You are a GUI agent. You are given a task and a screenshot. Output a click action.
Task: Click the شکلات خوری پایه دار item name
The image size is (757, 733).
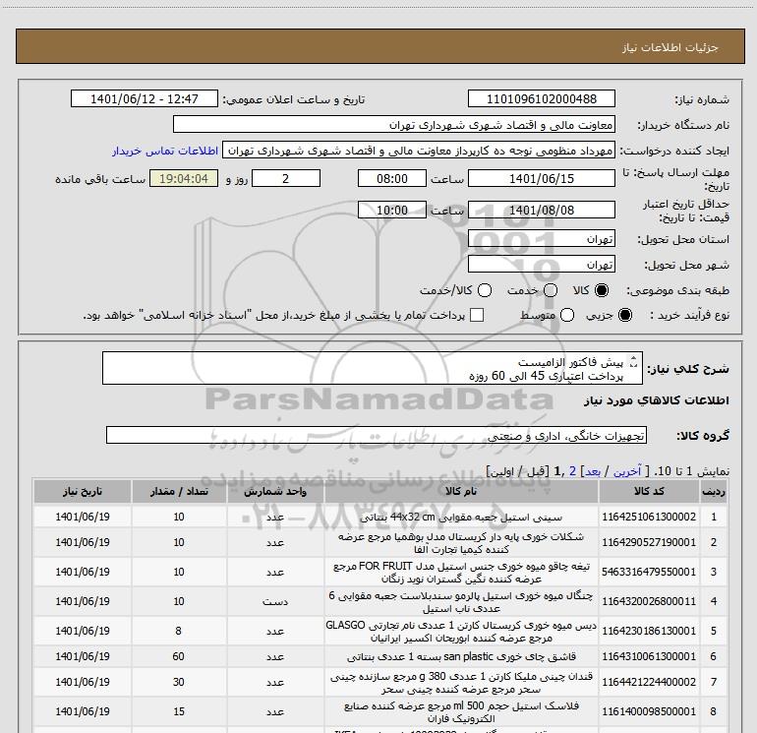[461, 543]
